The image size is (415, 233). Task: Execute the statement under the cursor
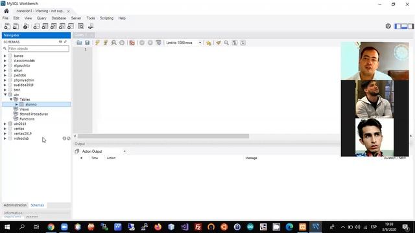pos(105,43)
